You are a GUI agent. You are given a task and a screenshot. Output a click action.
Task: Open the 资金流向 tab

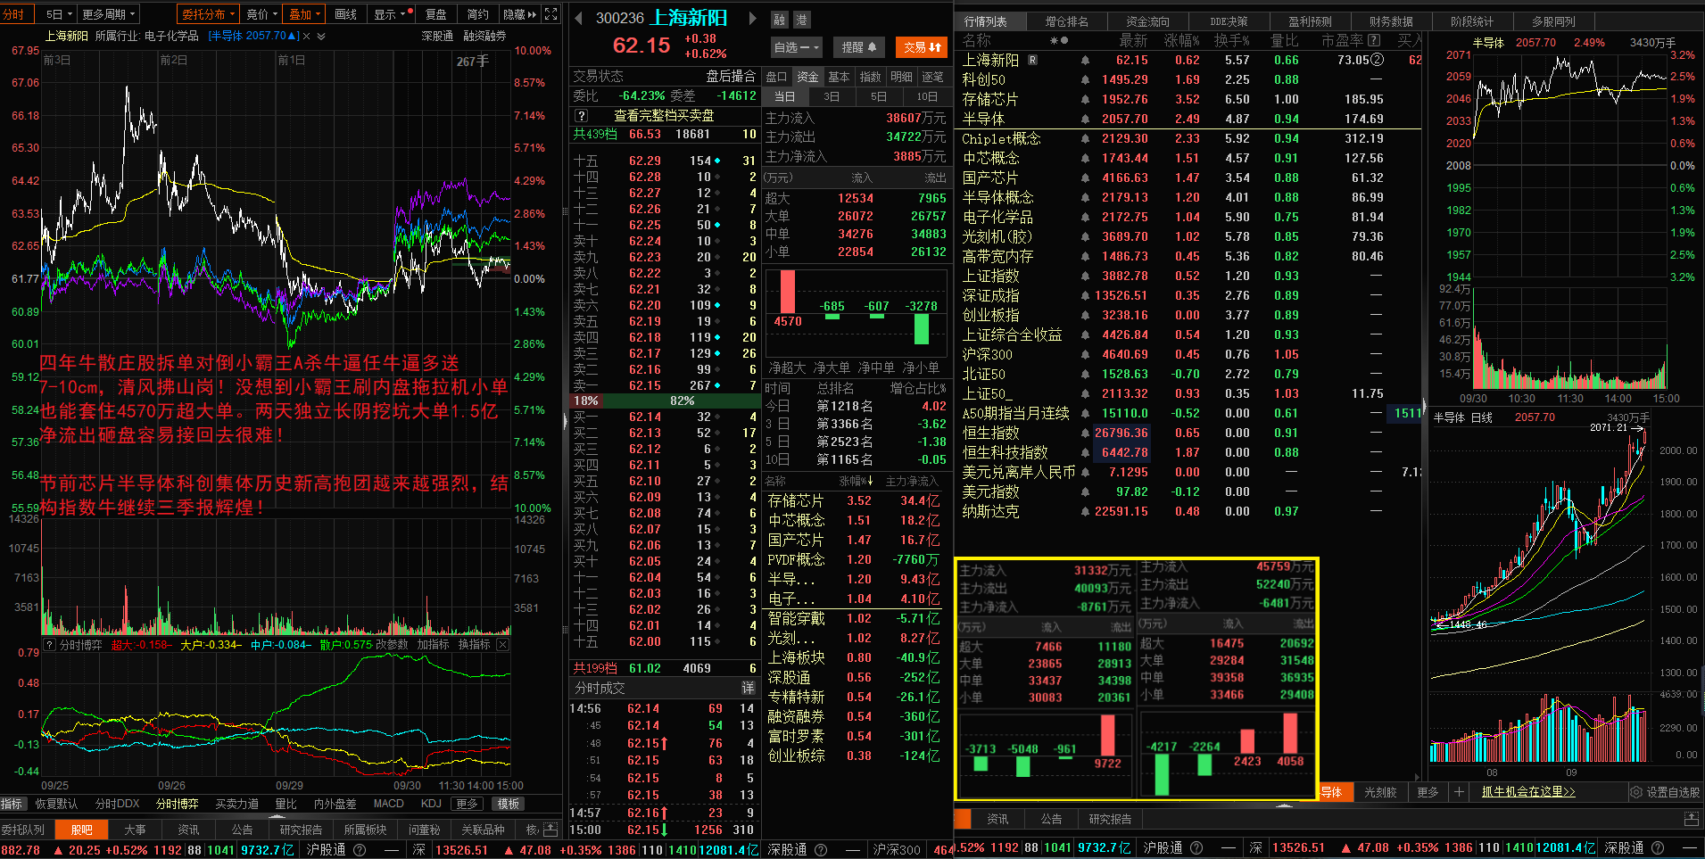pyautogui.click(x=1147, y=21)
